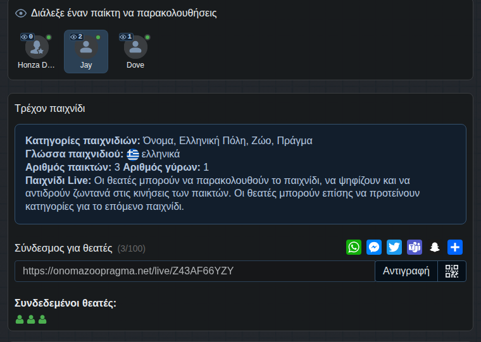Click Dove's green online status dot
The height and width of the screenshot is (342, 481).
click(147, 37)
